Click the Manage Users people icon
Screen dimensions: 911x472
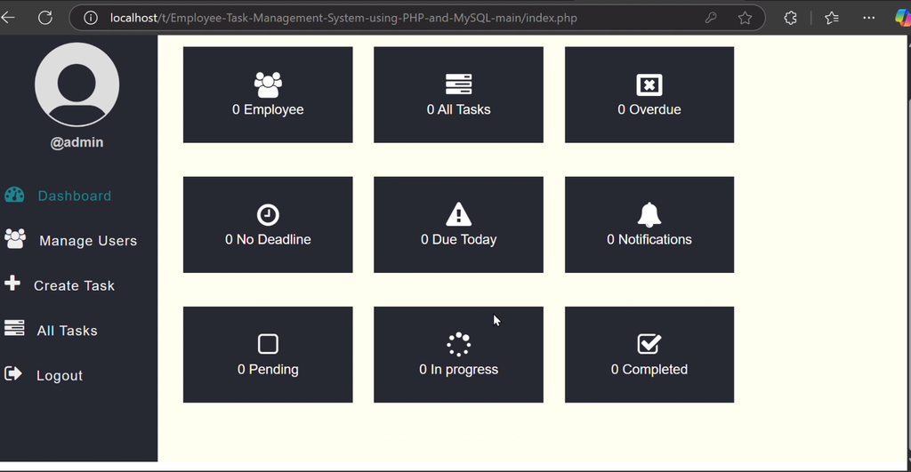pos(15,238)
